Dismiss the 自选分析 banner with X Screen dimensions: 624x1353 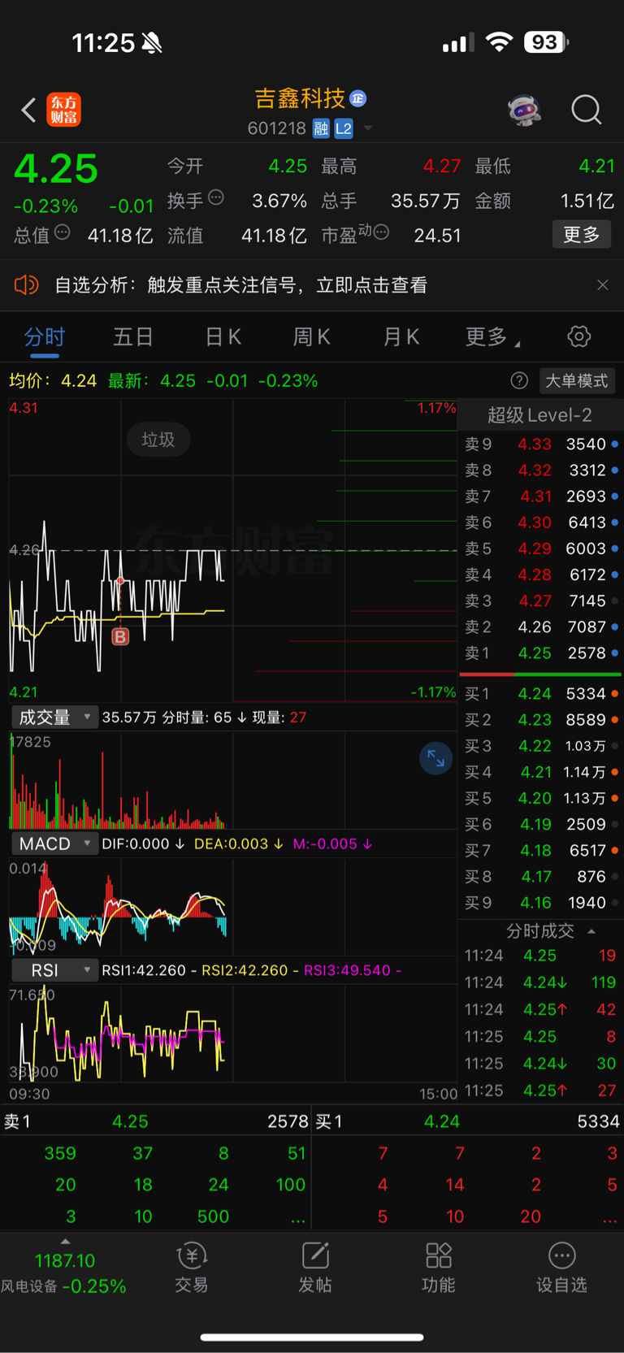(x=602, y=285)
